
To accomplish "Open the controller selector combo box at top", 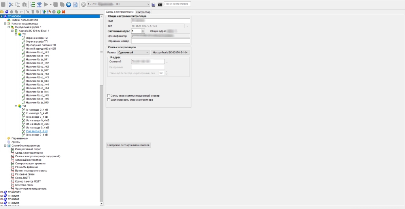I will (118, 4).
